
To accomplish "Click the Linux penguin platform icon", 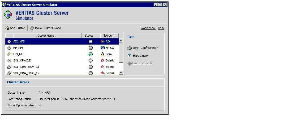I will (x=102, y=54).
